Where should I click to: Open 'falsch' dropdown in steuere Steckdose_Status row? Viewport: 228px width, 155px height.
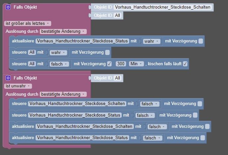(x=145, y=115)
